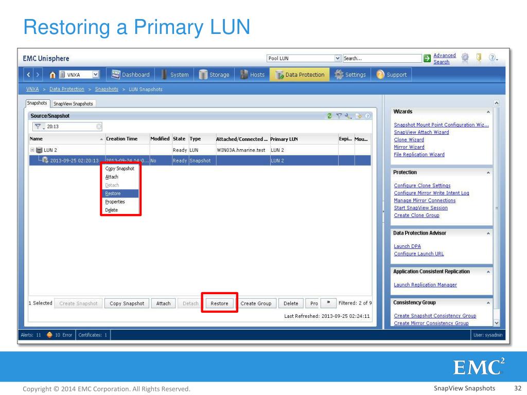Open the filter funnel dropdown beside 20:13

(x=39, y=127)
